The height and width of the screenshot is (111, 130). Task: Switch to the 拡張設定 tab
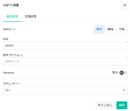coord(31,16)
